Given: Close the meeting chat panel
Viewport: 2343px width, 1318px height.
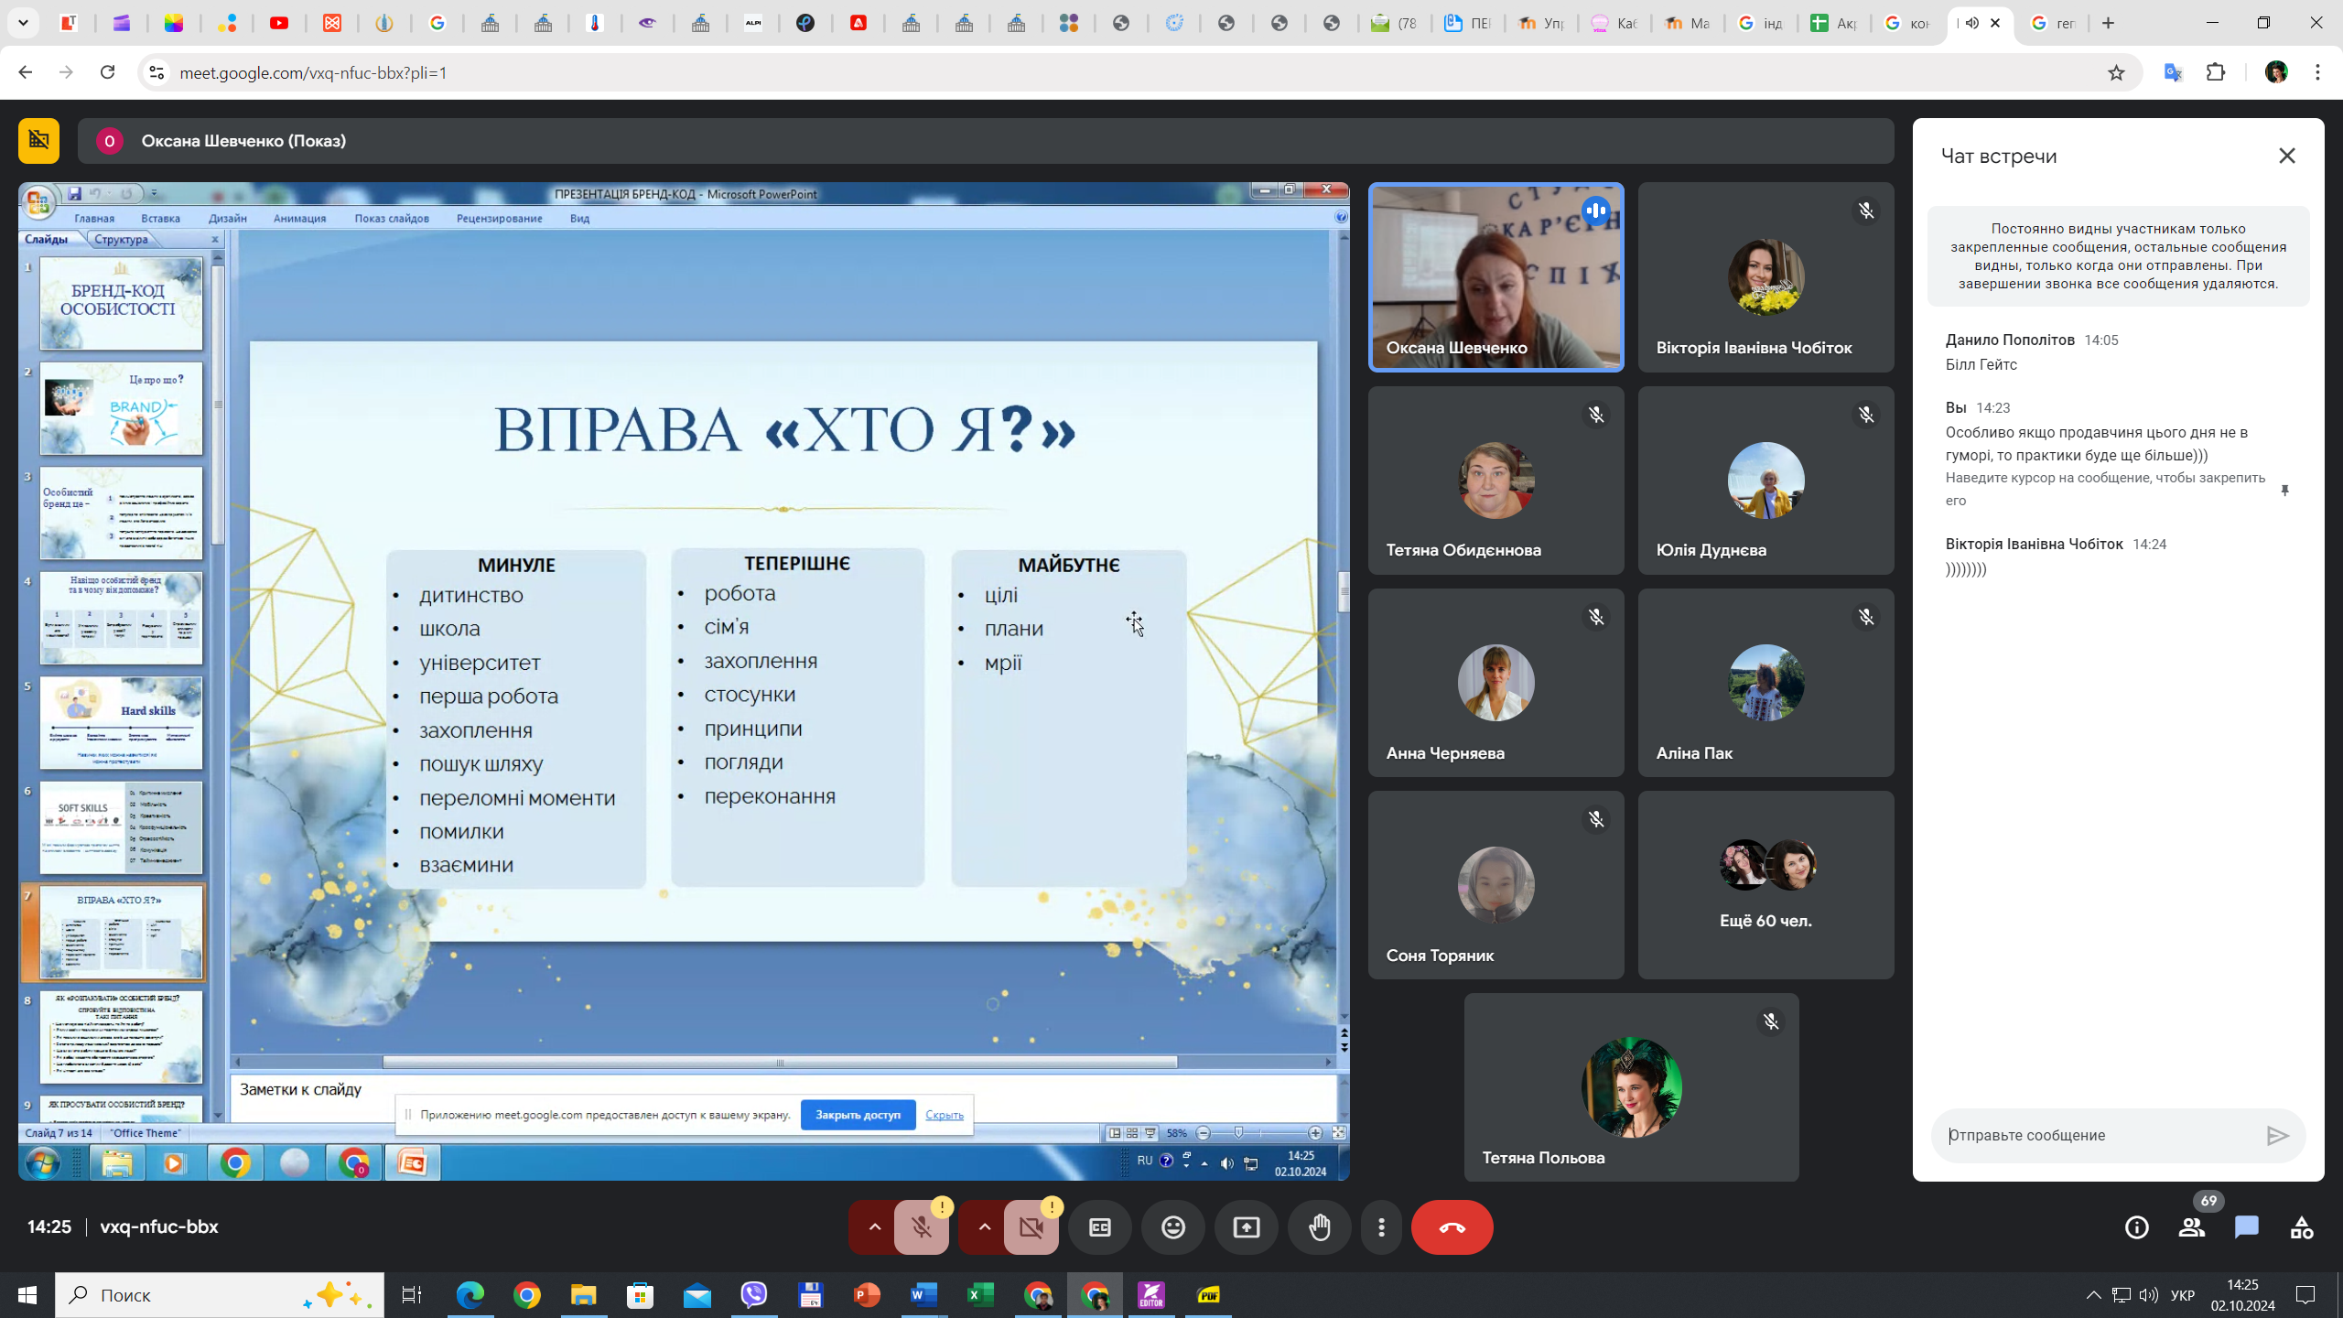Looking at the screenshot, I should (2286, 156).
